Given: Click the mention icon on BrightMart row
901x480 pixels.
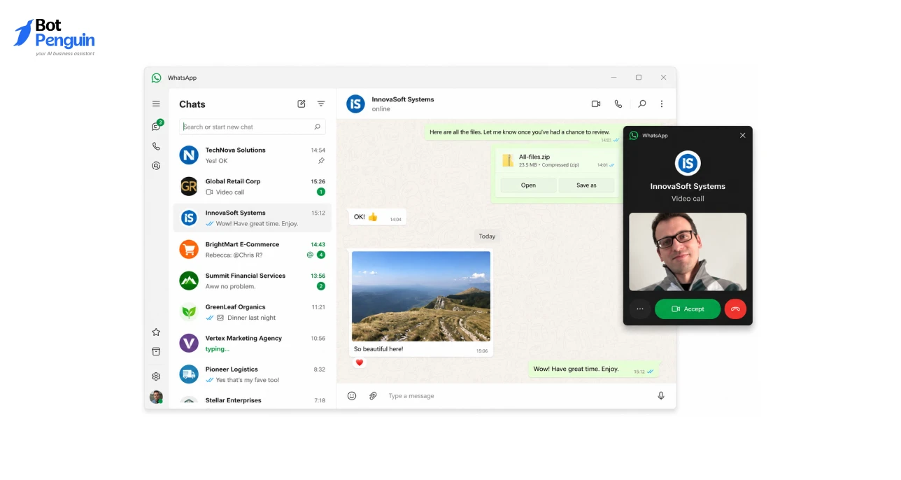Looking at the screenshot, I should (x=310, y=255).
